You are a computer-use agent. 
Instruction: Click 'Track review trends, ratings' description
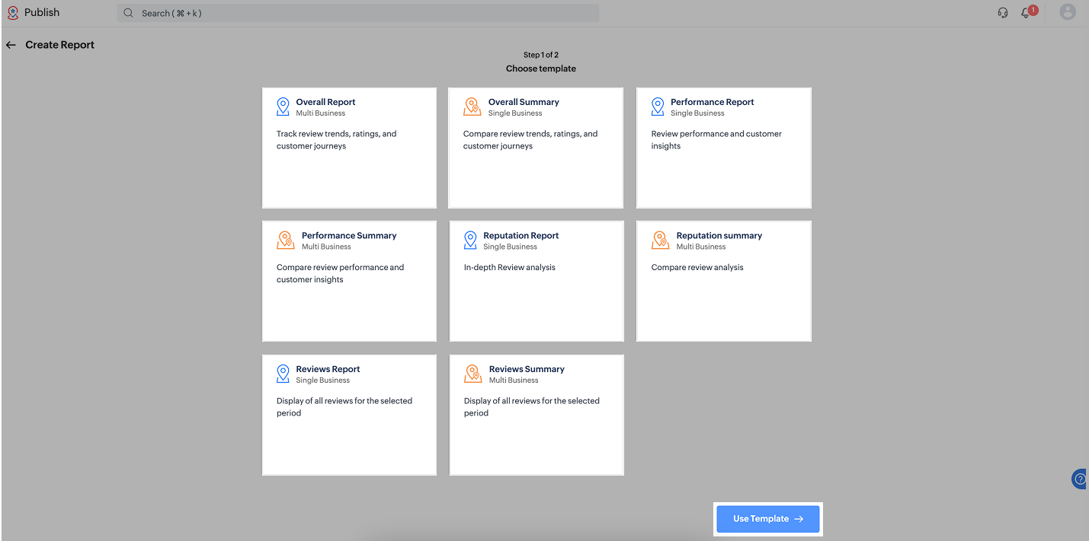336,140
